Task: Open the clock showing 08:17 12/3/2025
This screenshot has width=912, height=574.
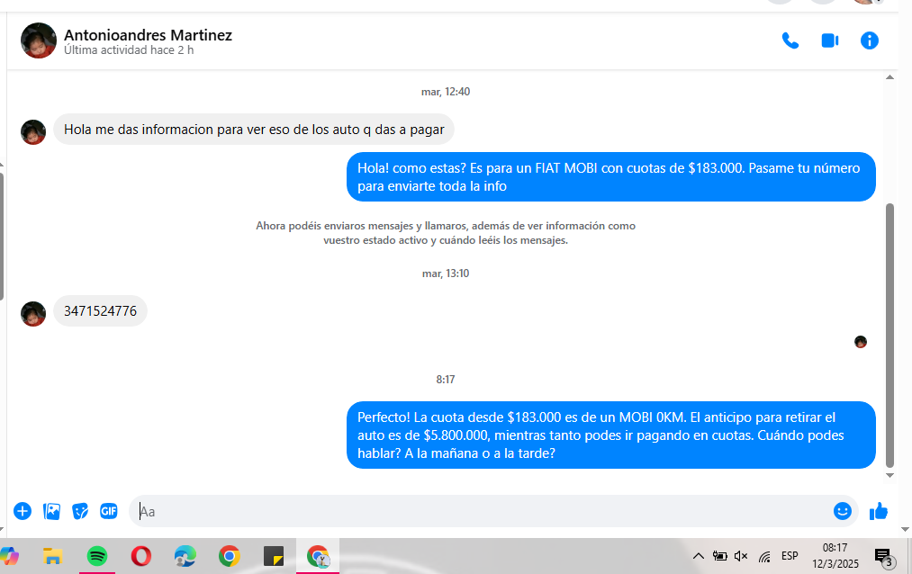Action: [835, 556]
